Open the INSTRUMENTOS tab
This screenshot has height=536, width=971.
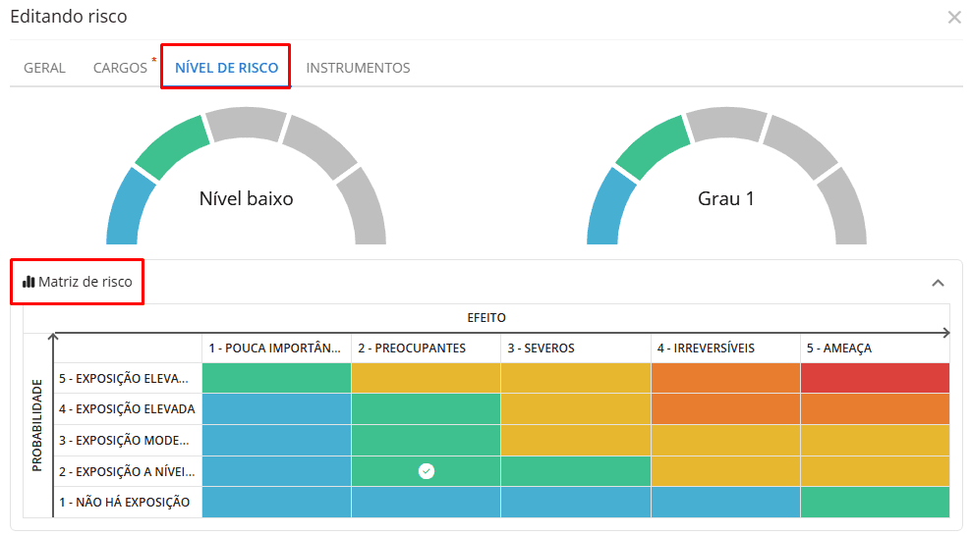pos(358,68)
